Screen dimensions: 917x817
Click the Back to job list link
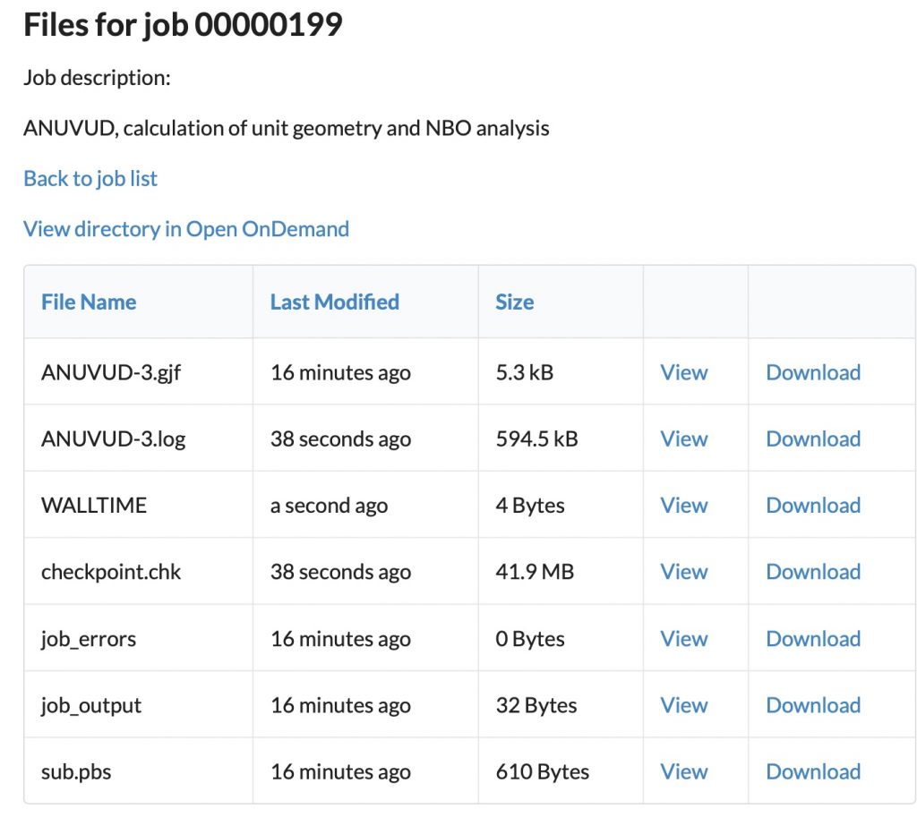[90, 179]
